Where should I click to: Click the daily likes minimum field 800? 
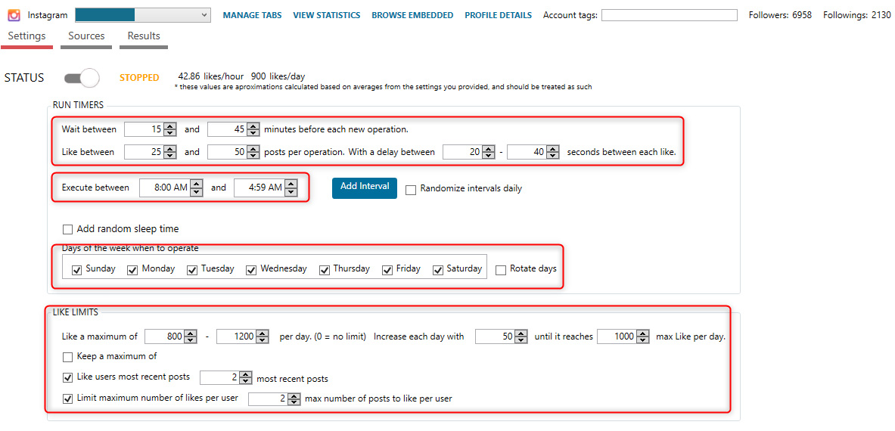pos(165,337)
